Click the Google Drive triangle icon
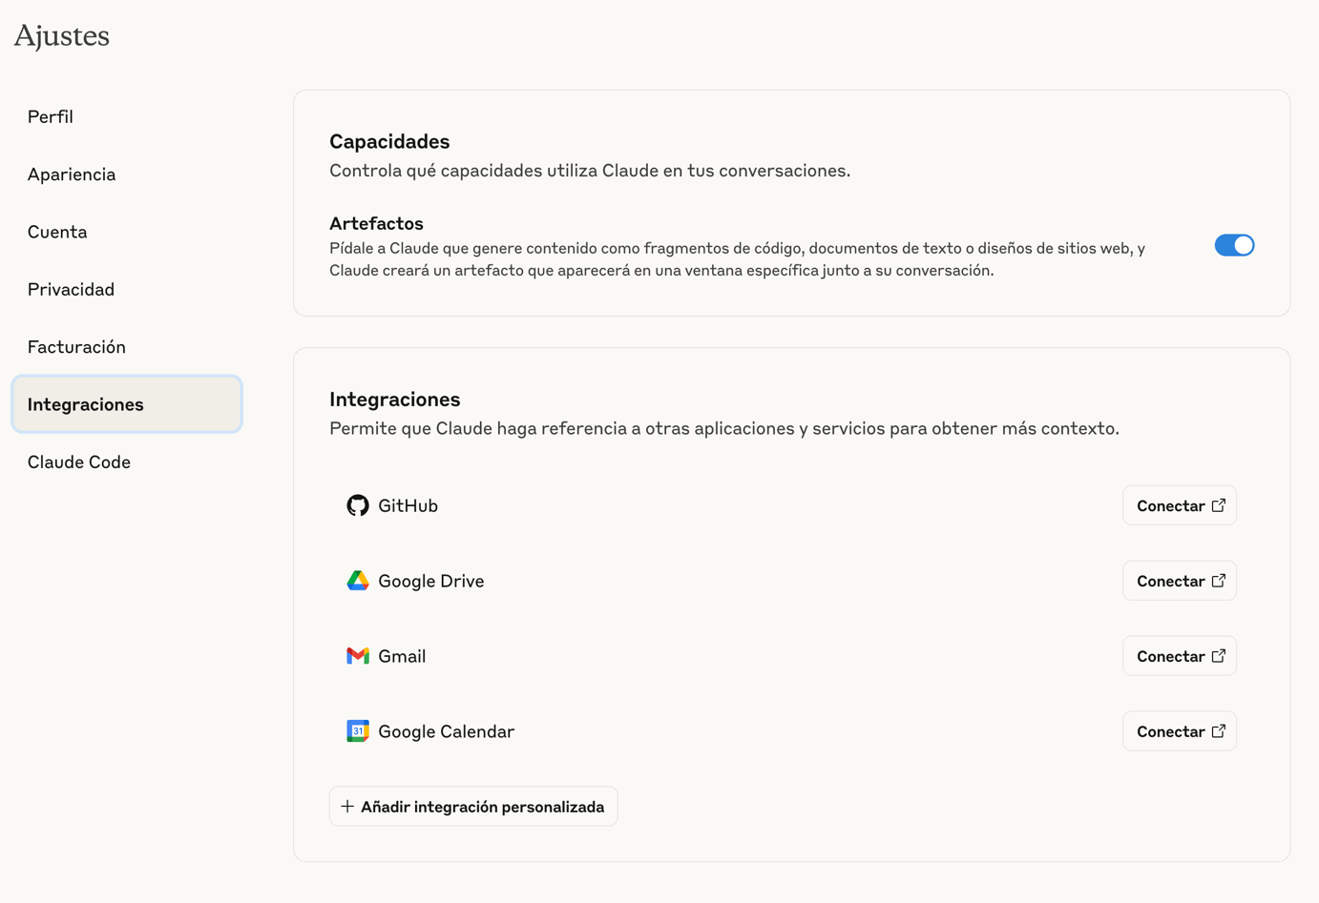The height and width of the screenshot is (903, 1319). [x=357, y=580]
